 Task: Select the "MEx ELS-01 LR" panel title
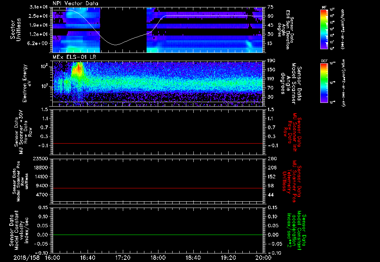tap(74, 57)
